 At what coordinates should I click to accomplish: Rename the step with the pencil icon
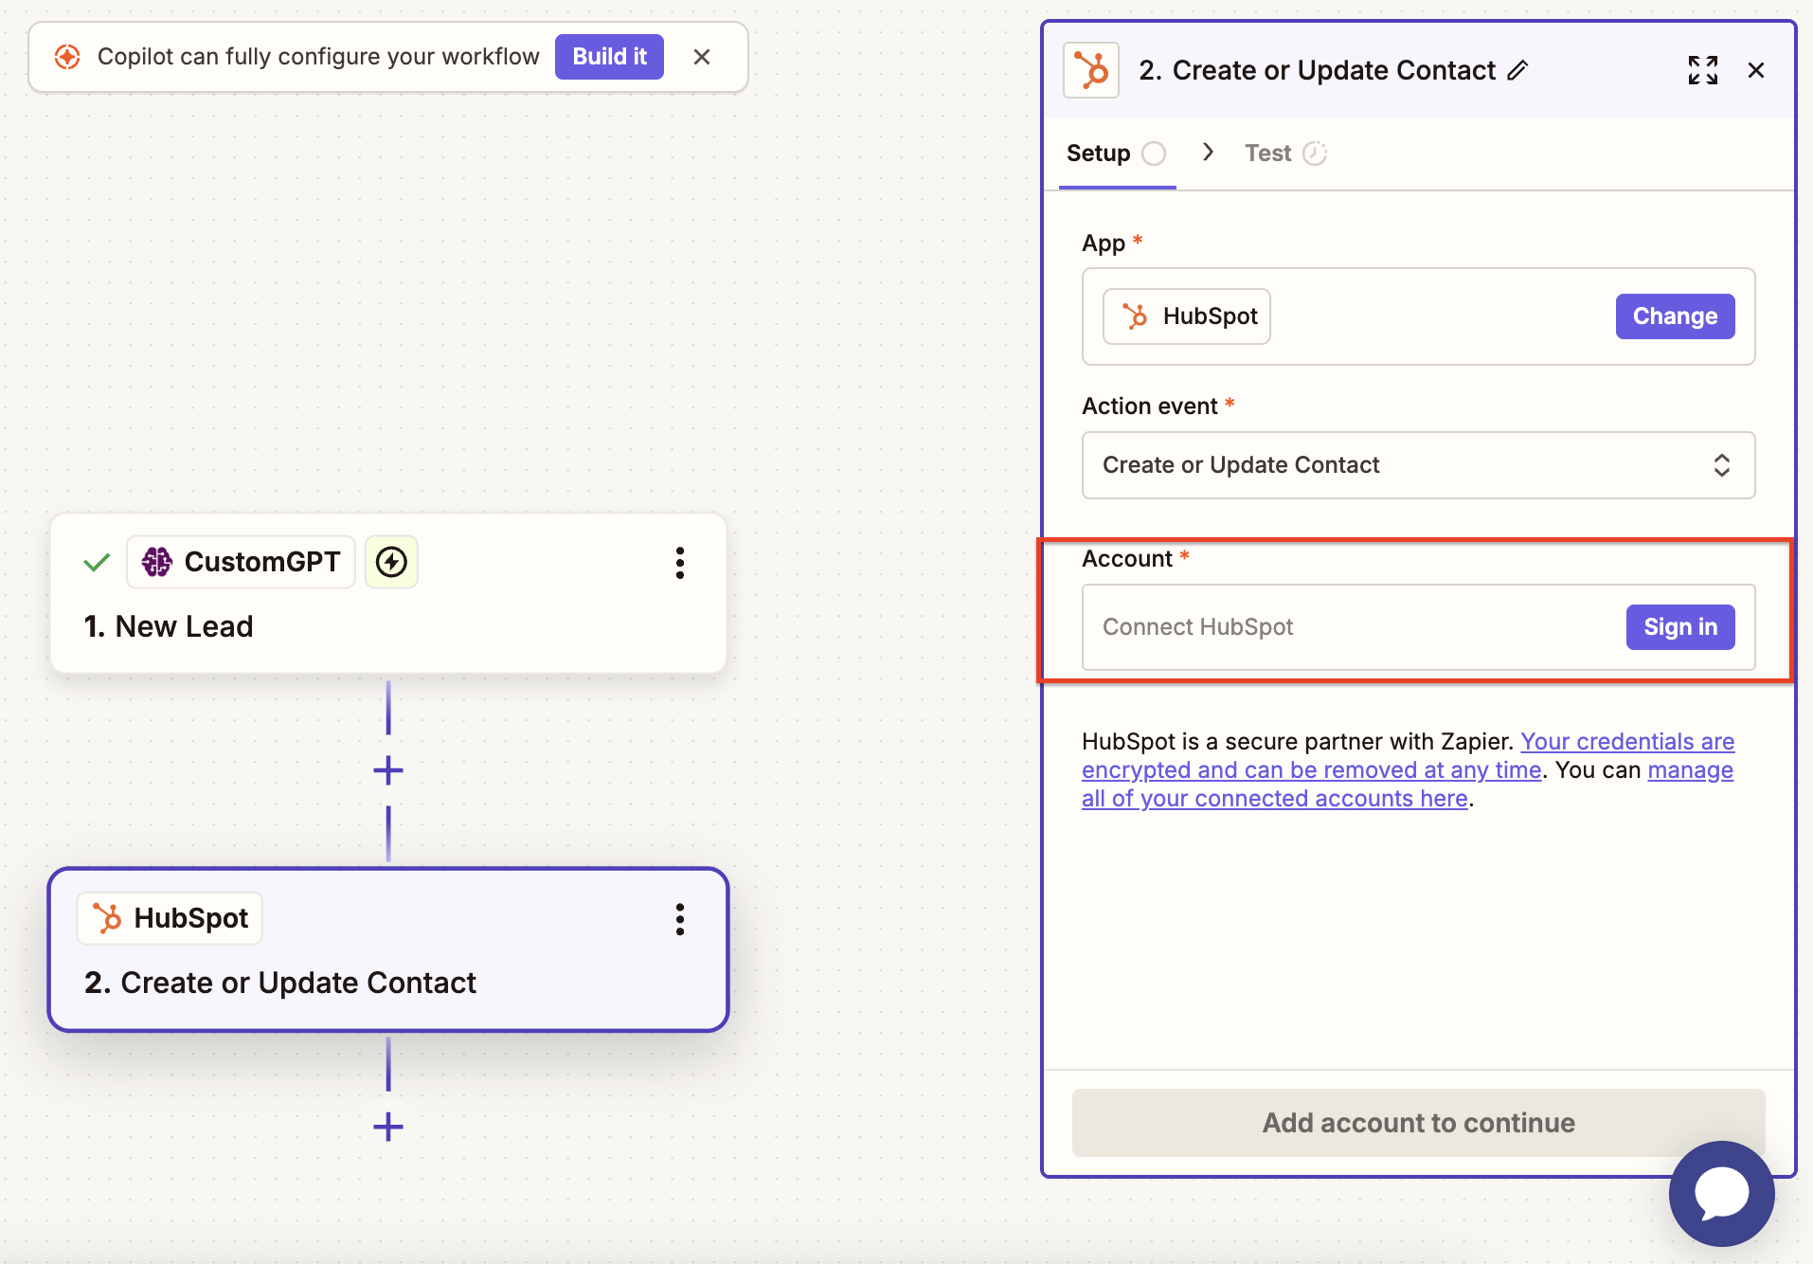pyautogui.click(x=1517, y=70)
